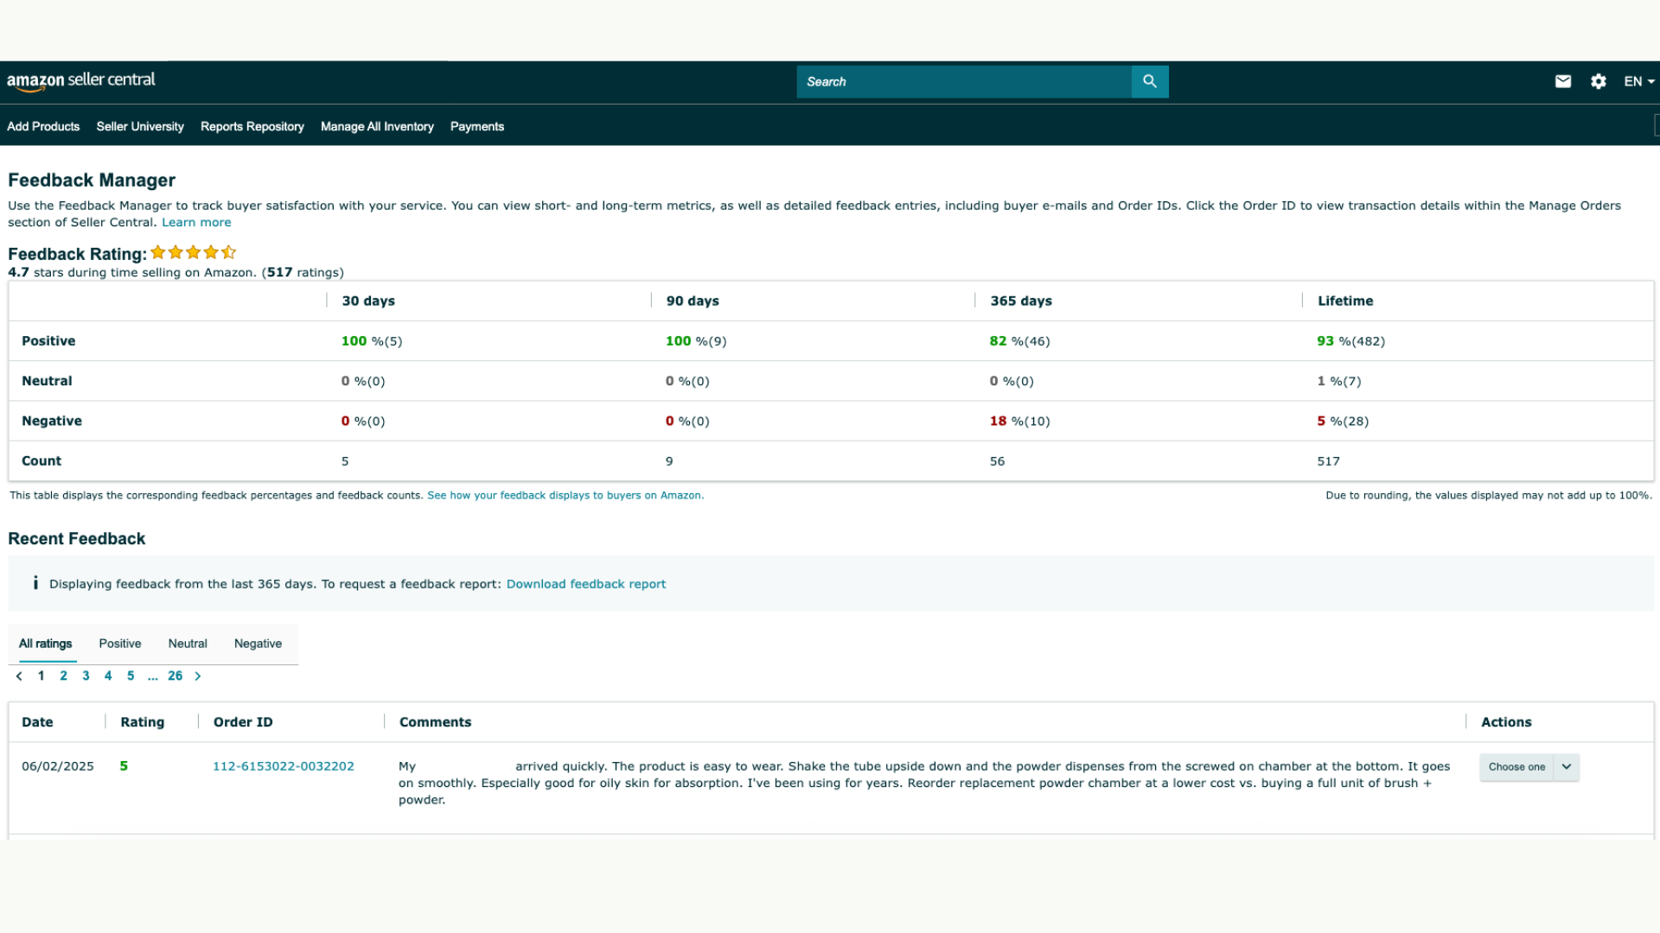This screenshot has height=933, width=1660.
Task: Click the Neutral row label
Action: [x=47, y=381]
